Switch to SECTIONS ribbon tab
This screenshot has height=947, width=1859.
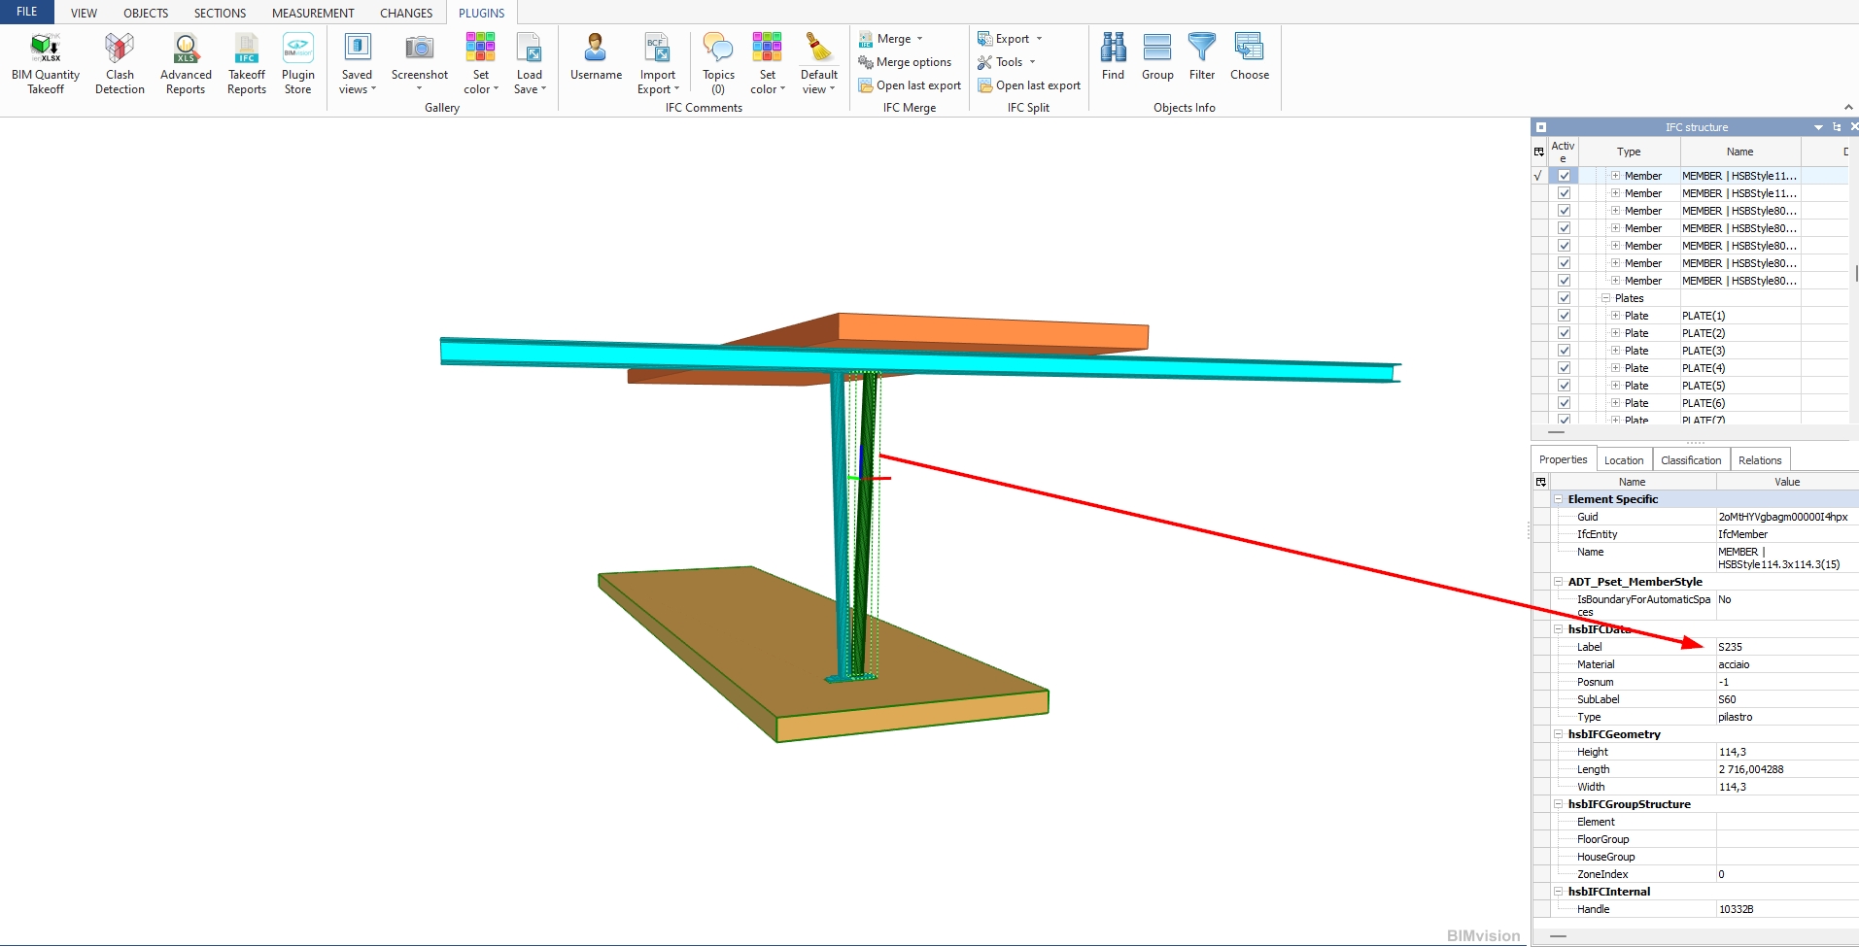pos(220,13)
